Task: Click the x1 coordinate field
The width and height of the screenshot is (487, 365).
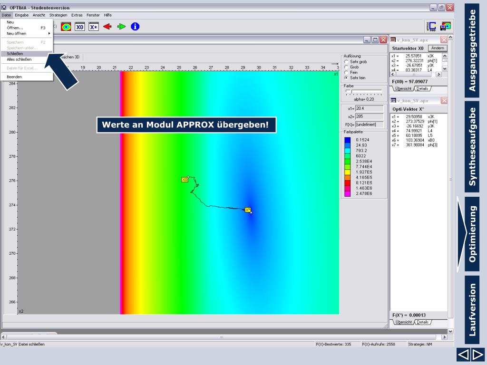Action: pyautogui.click(x=369, y=108)
